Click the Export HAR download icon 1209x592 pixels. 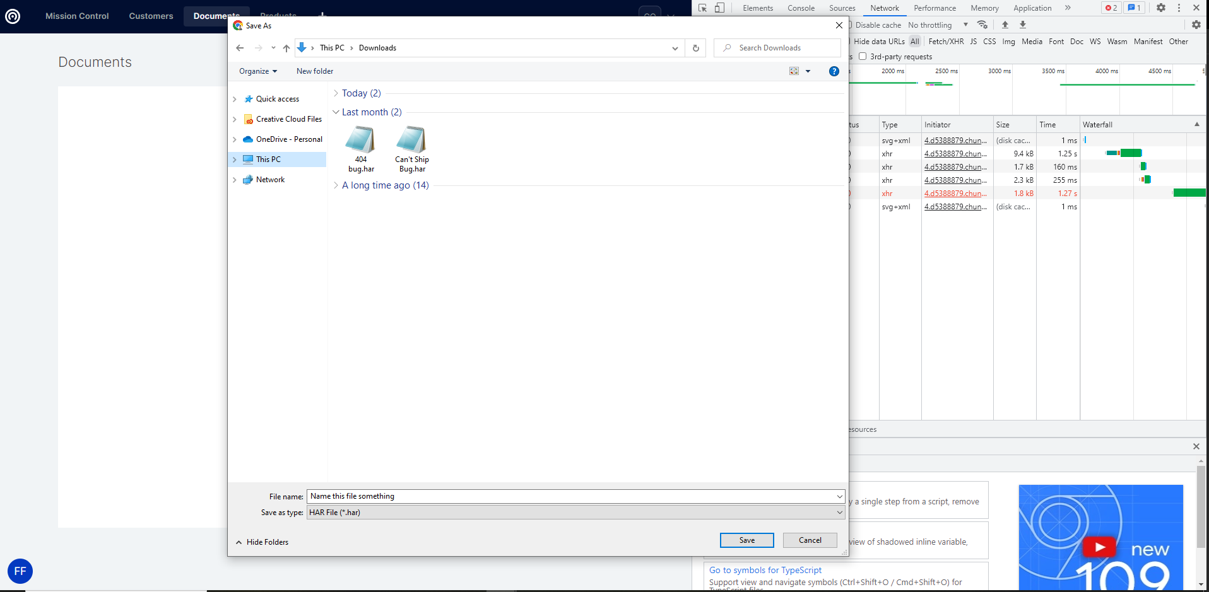[x=1023, y=25]
